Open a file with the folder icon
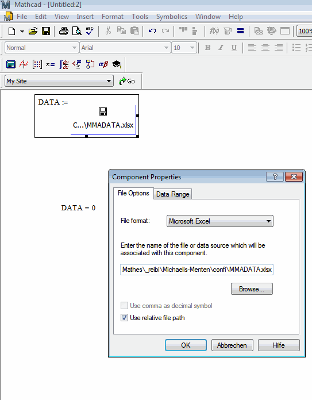Screen dimensions: 312x400 pyautogui.click(x=33, y=32)
